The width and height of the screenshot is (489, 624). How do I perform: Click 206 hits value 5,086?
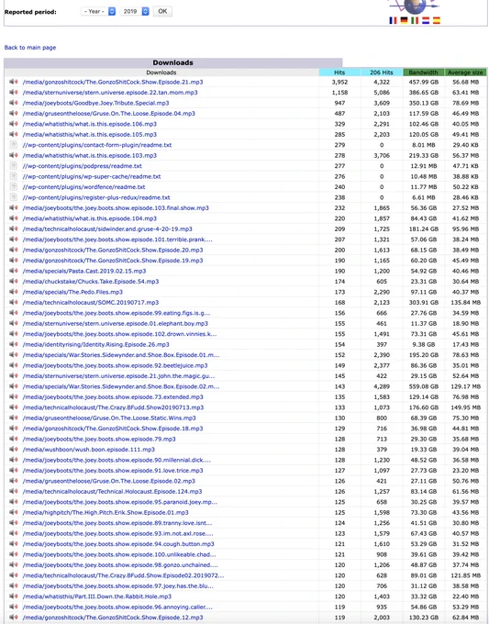point(382,93)
